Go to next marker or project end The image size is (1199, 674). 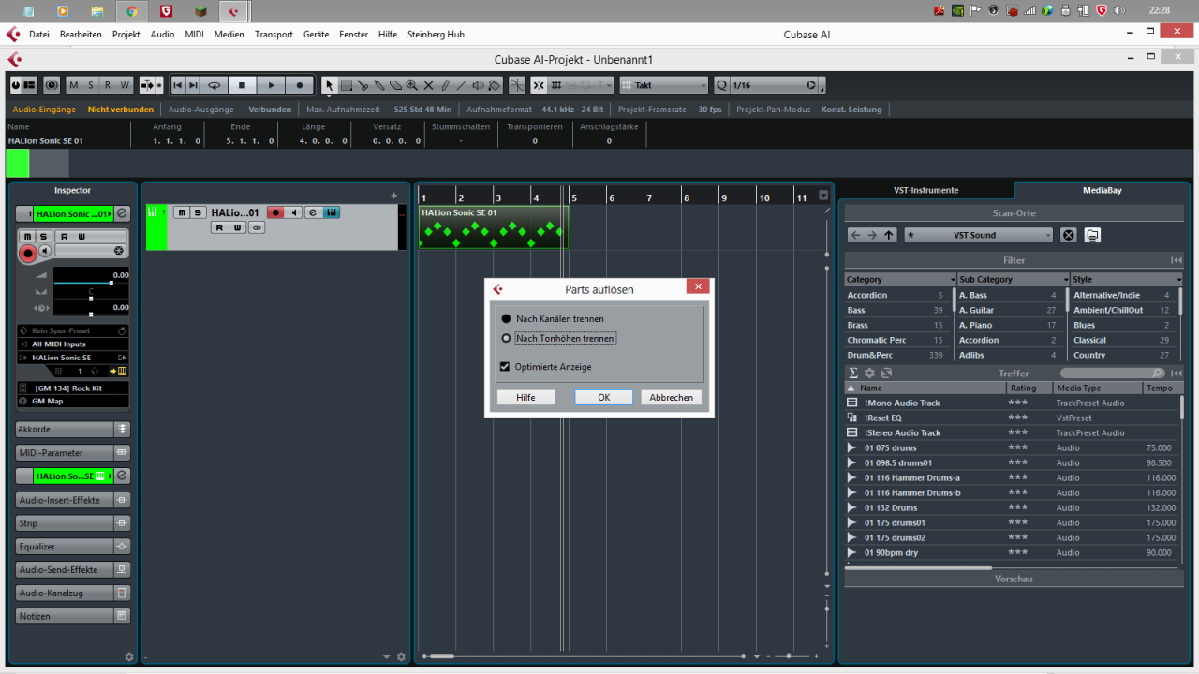pos(193,85)
